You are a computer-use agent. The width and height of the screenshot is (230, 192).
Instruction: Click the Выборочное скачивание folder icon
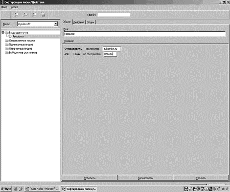tap(7, 53)
